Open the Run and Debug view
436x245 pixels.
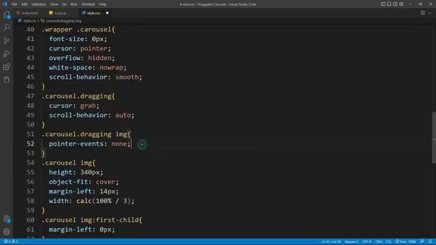click(x=7, y=54)
